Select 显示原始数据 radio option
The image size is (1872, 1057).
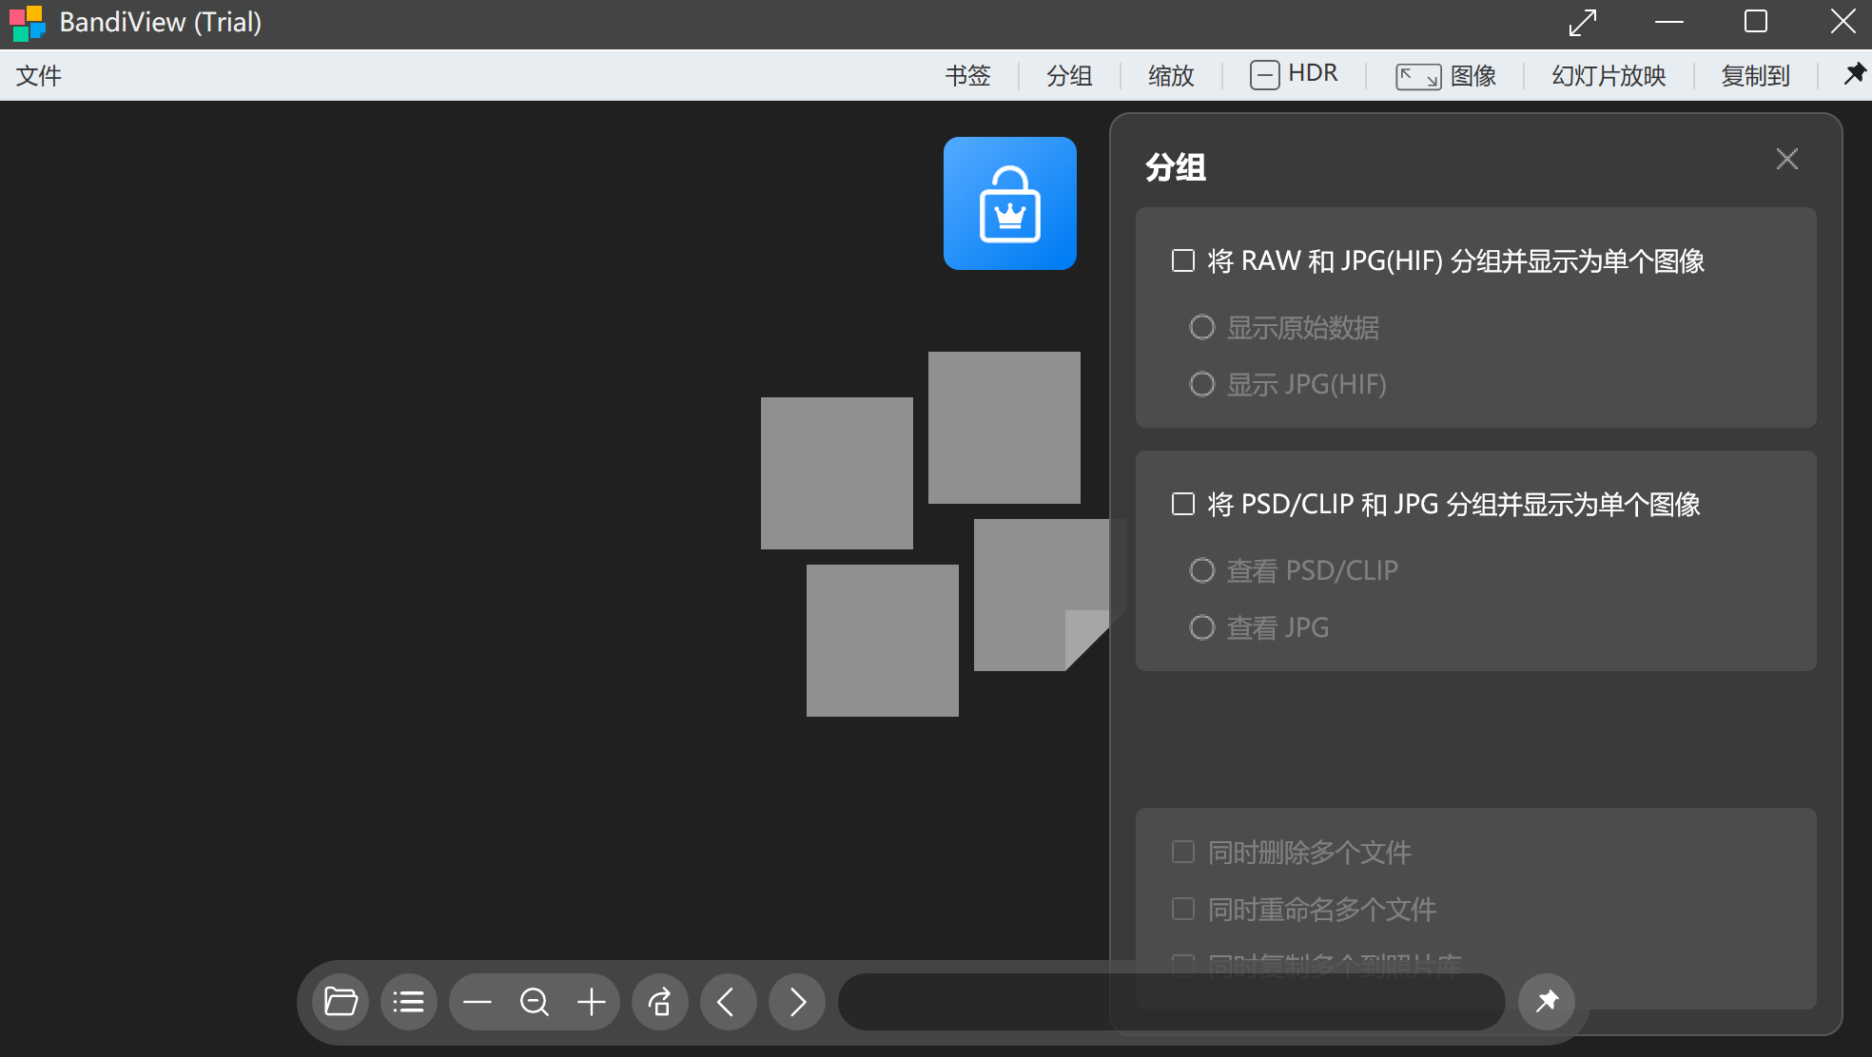(x=1202, y=327)
